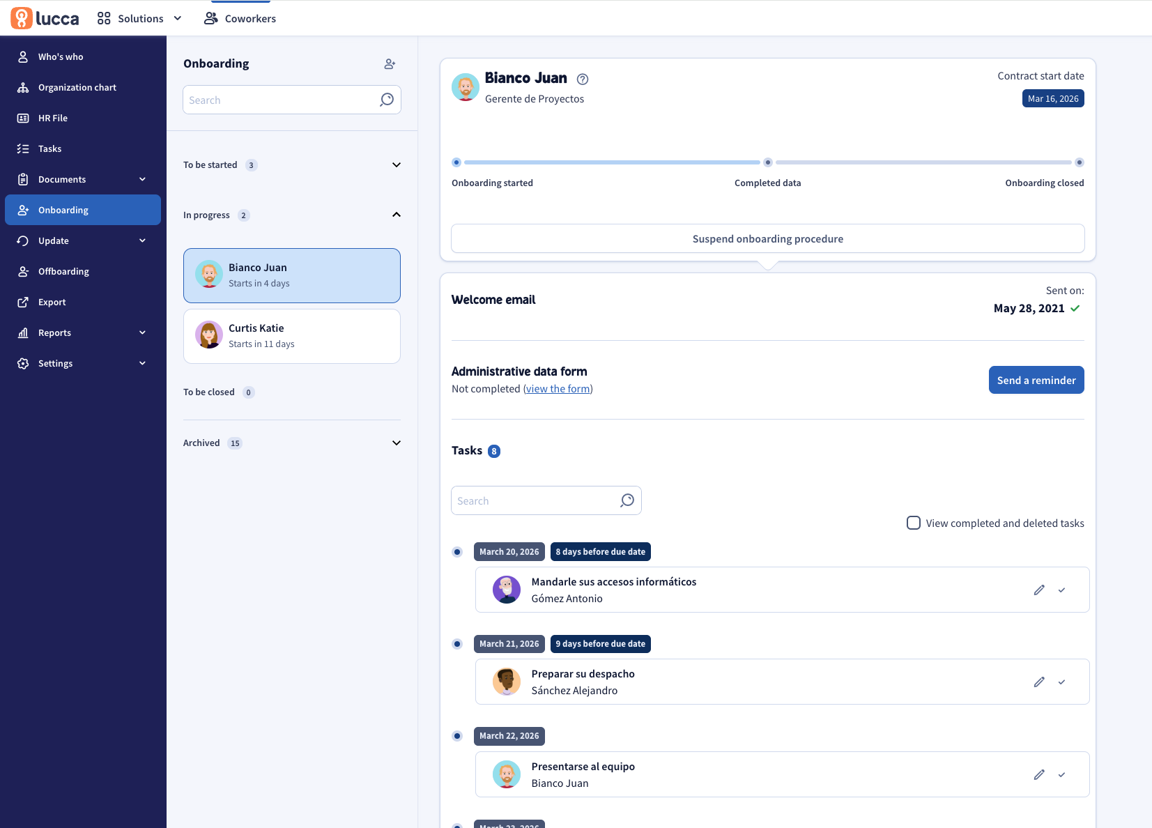Expand the Reports sidebar submenu
Viewport: 1152px width, 828px height.
pyautogui.click(x=143, y=332)
